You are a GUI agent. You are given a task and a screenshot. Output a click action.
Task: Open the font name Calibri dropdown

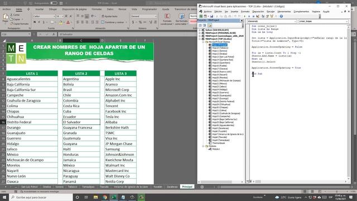point(54,16)
